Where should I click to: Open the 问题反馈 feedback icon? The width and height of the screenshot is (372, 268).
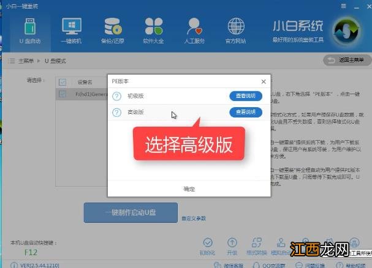(299, 265)
